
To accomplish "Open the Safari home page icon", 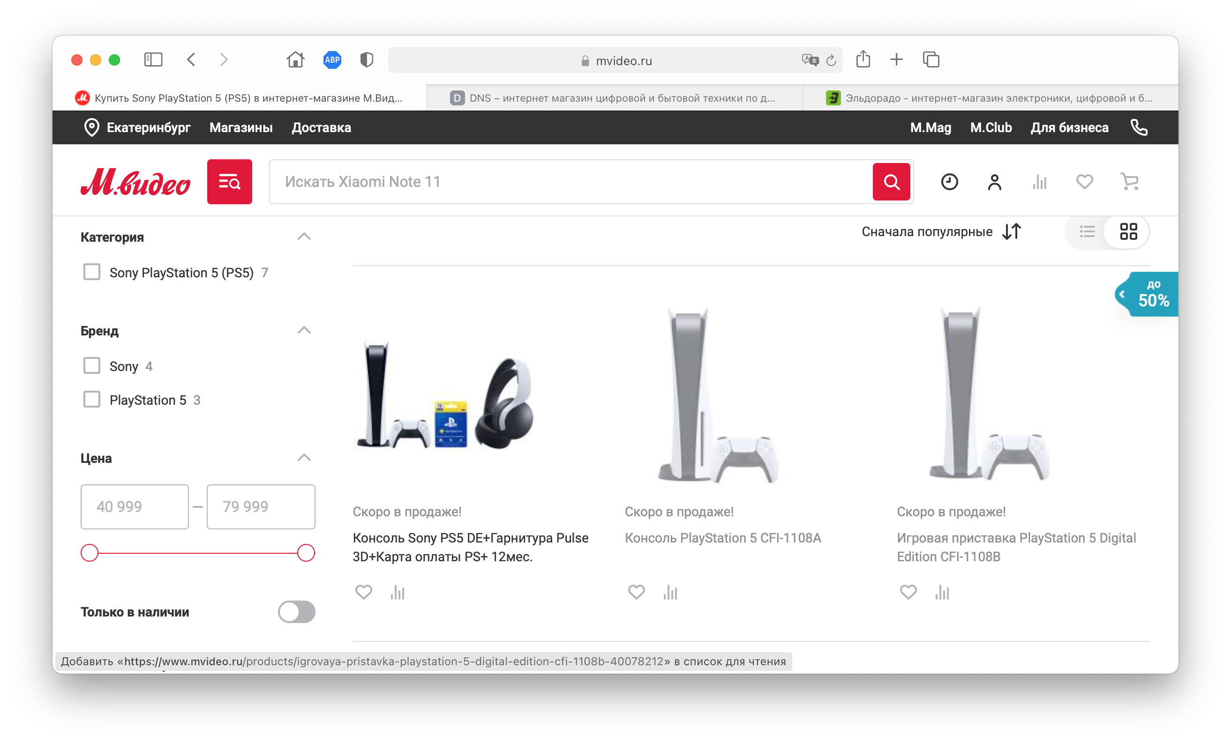I will coord(295,60).
